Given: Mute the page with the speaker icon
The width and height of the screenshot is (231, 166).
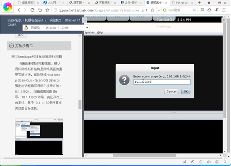Looking at the screenshot, I should click(209, 162).
